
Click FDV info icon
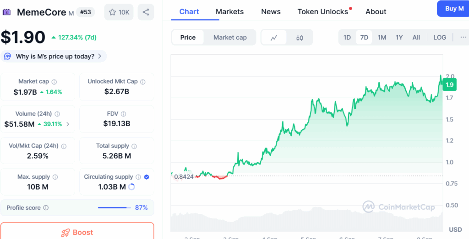tap(124, 114)
